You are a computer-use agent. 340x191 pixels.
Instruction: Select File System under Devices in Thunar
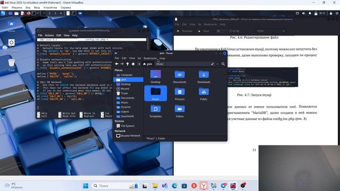pyautogui.click(x=129, y=126)
